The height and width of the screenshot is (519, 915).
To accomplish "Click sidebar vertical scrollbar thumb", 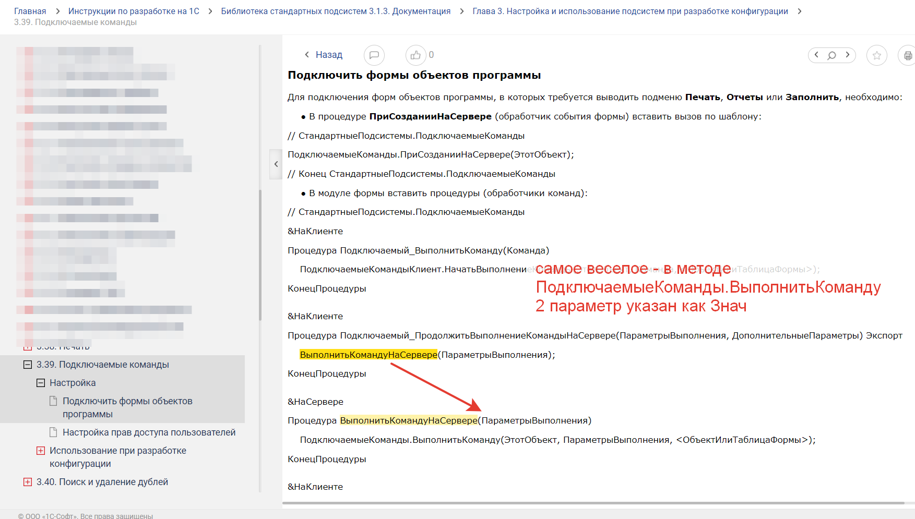I will click(260, 255).
